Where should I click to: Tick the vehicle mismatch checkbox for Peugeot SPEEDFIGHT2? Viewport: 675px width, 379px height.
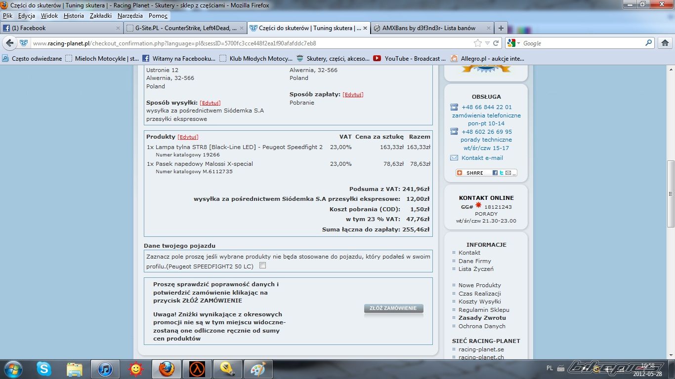(x=263, y=265)
